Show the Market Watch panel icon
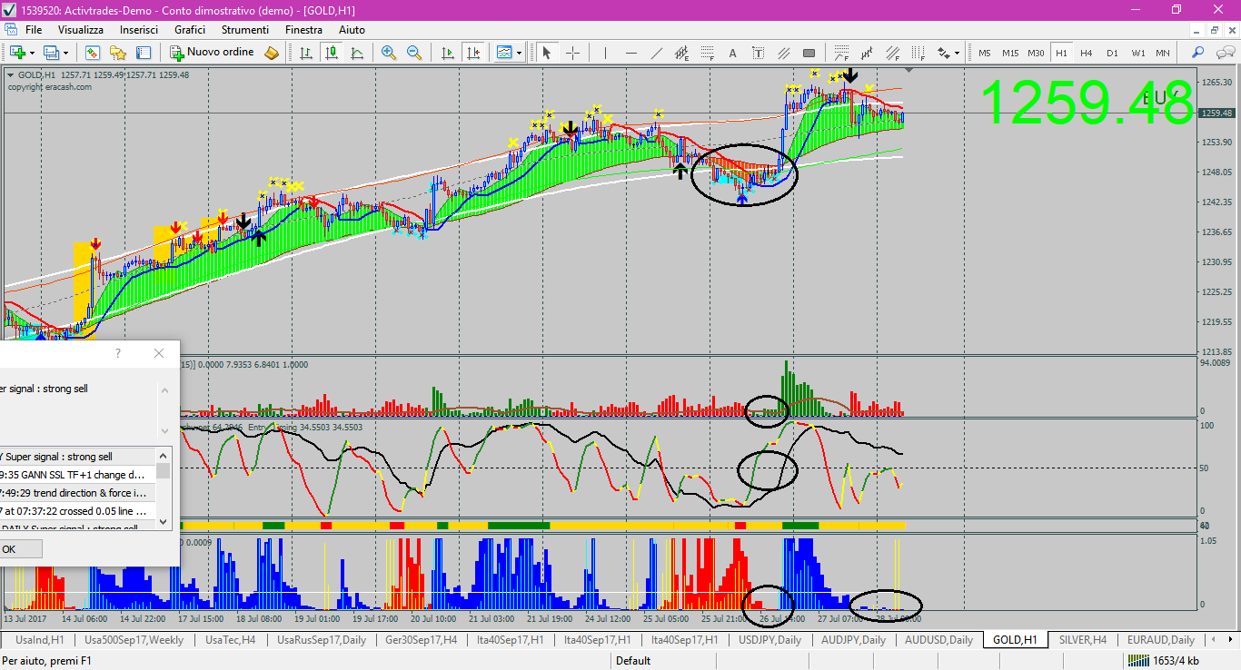1241x670 pixels. [93, 53]
